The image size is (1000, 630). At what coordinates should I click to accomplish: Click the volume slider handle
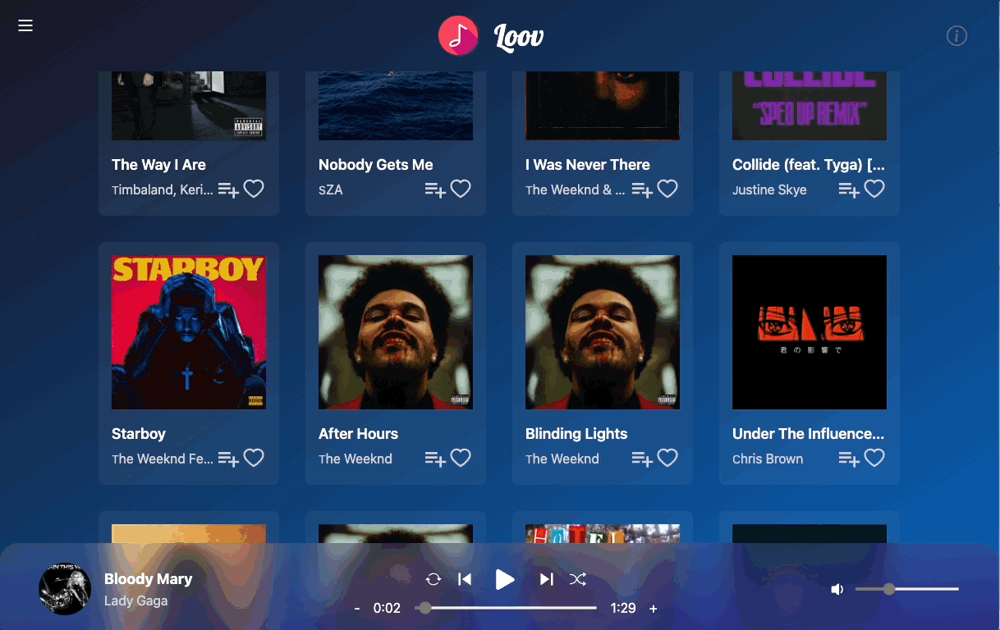(889, 589)
